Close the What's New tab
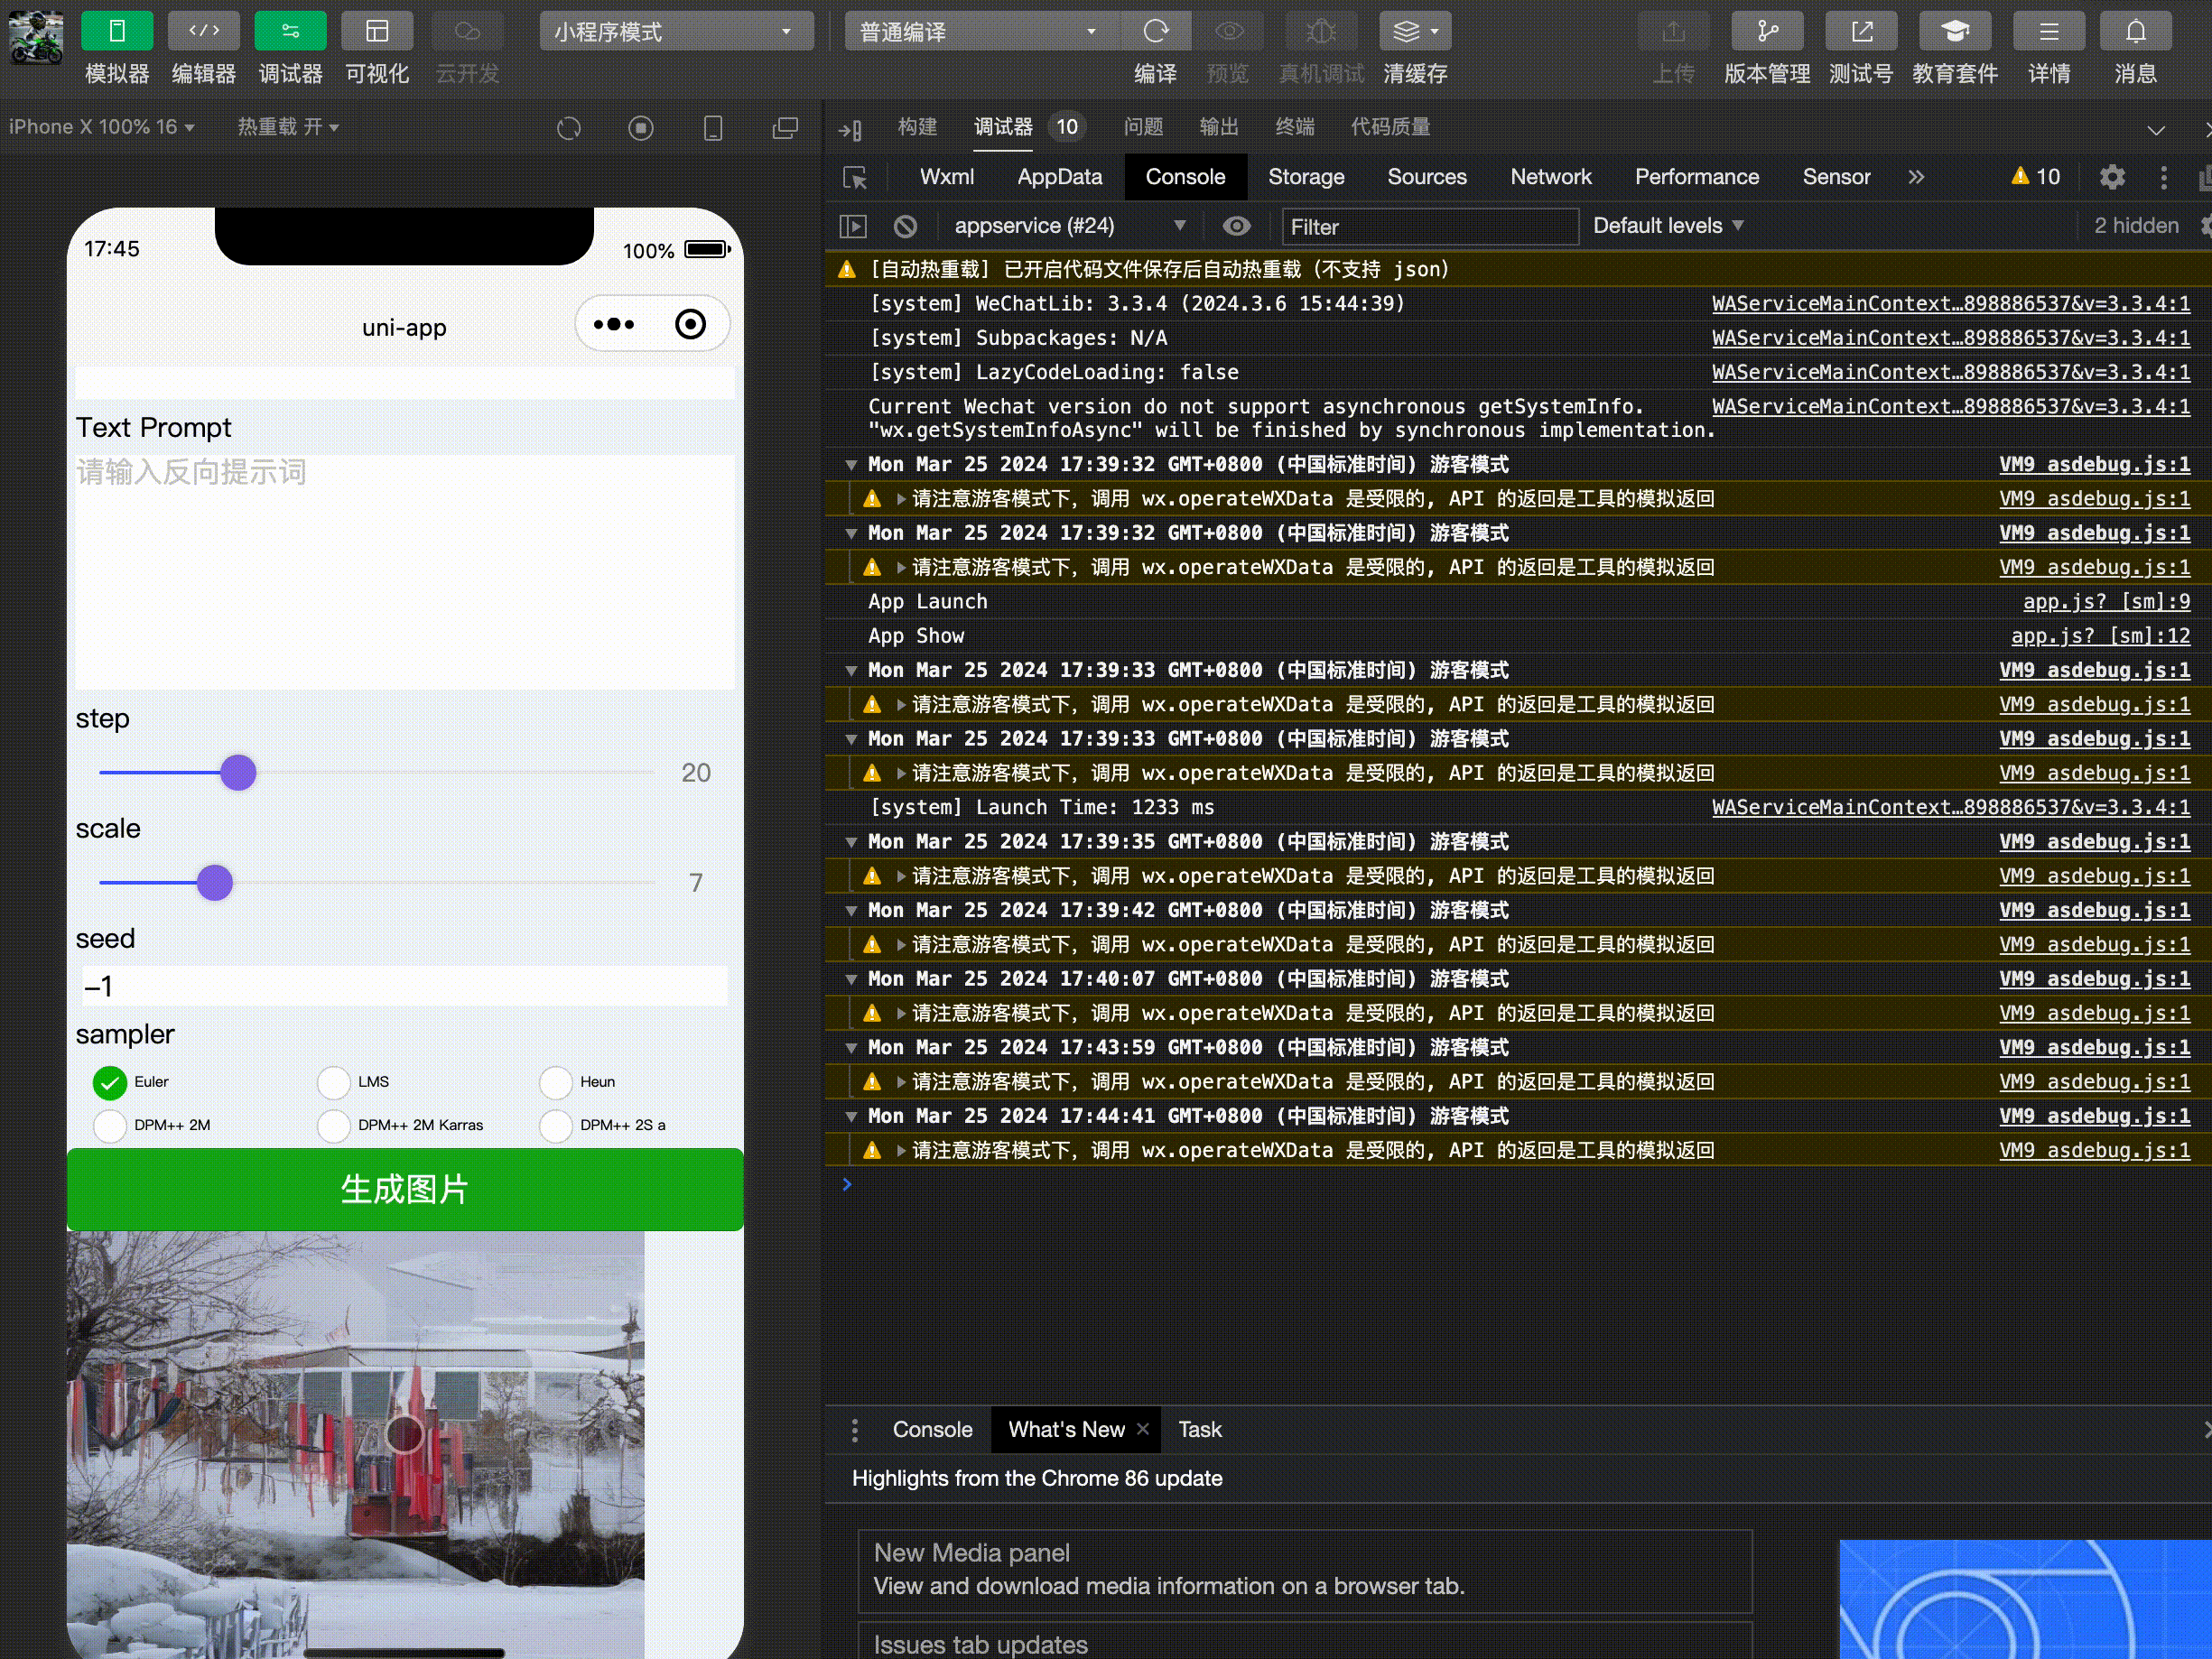This screenshot has width=2212, height=1659. coord(1143,1430)
